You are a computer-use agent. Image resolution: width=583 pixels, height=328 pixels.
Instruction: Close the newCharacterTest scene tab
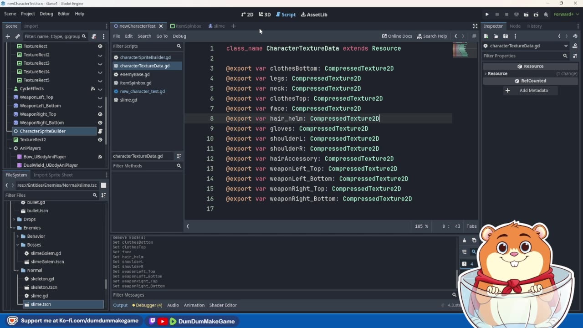pyautogui.click(x=161, y=26)
